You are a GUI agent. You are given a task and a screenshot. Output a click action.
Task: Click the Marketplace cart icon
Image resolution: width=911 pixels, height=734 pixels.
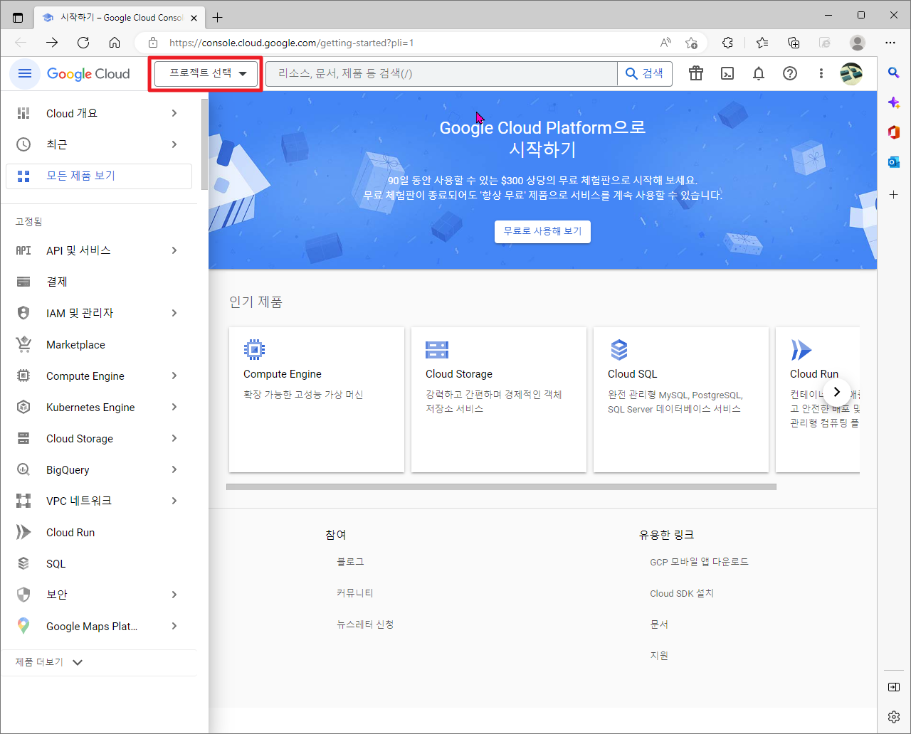click(23, 344)
